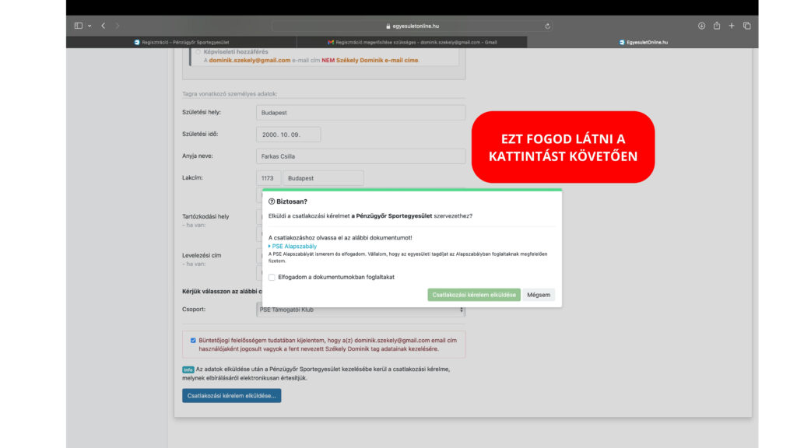
Task: Open the PSE Alapszabály document link
Action: pyautogui.click(x=293, y=247)
